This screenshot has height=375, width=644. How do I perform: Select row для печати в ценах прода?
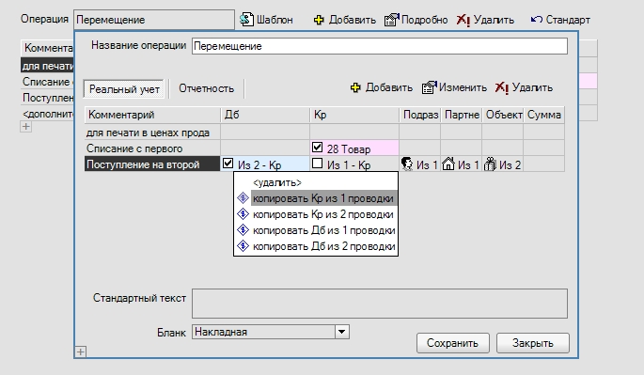[x=152, y=133]
